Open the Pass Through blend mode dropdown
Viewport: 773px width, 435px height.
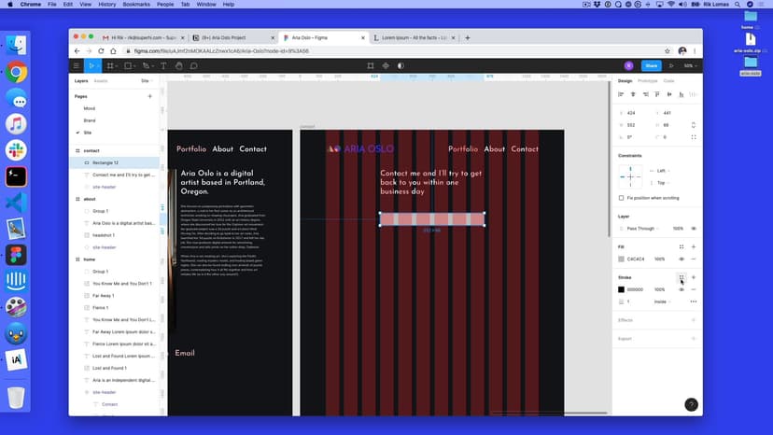[x=643, y=228]
